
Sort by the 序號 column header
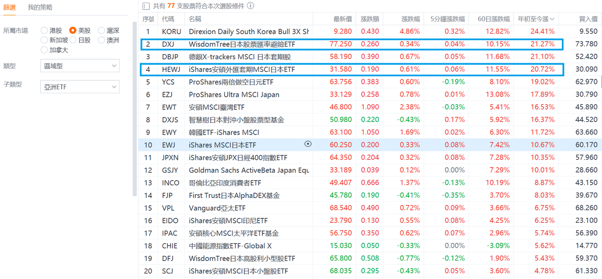[148, 19]
